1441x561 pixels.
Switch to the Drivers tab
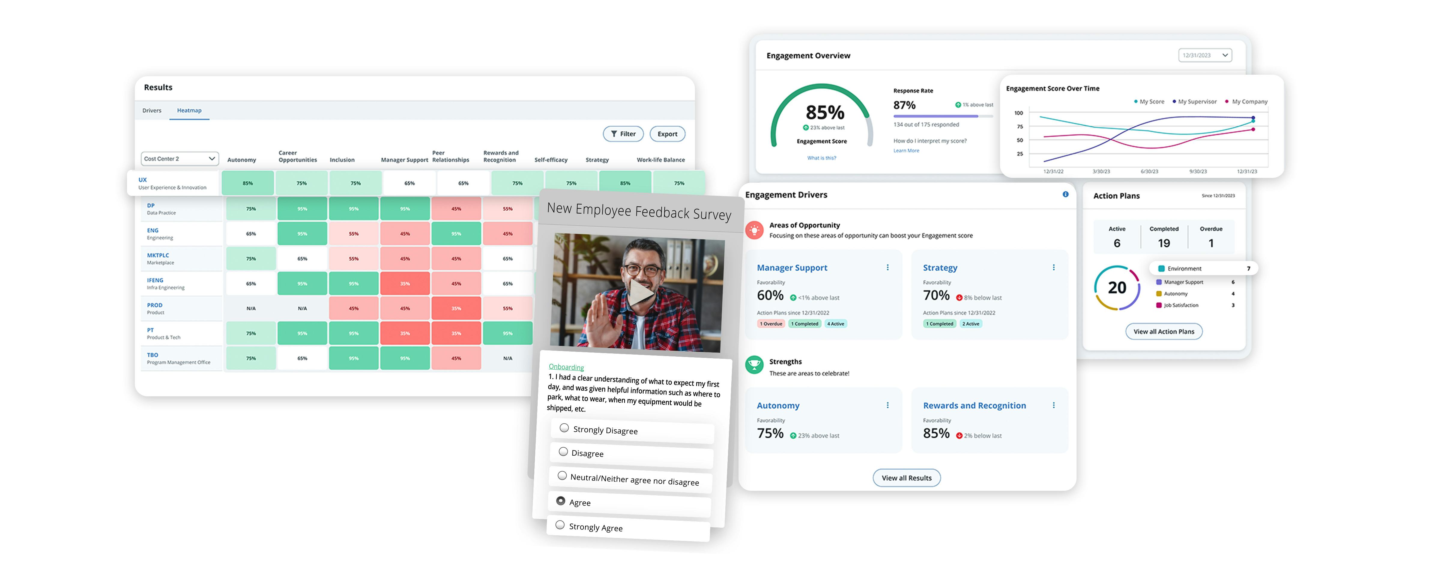152,111
